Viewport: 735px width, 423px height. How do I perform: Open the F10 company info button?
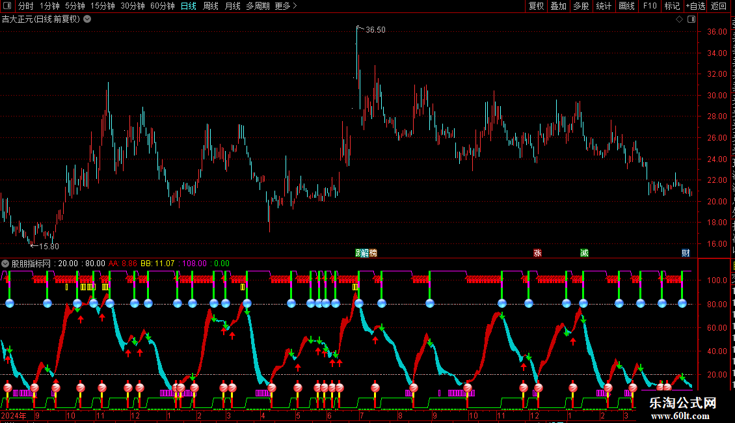tap(650, 6)
